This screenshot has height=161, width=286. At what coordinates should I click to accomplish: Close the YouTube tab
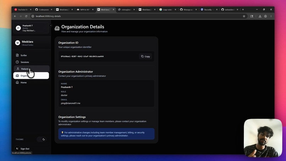(x=31, y=10)
